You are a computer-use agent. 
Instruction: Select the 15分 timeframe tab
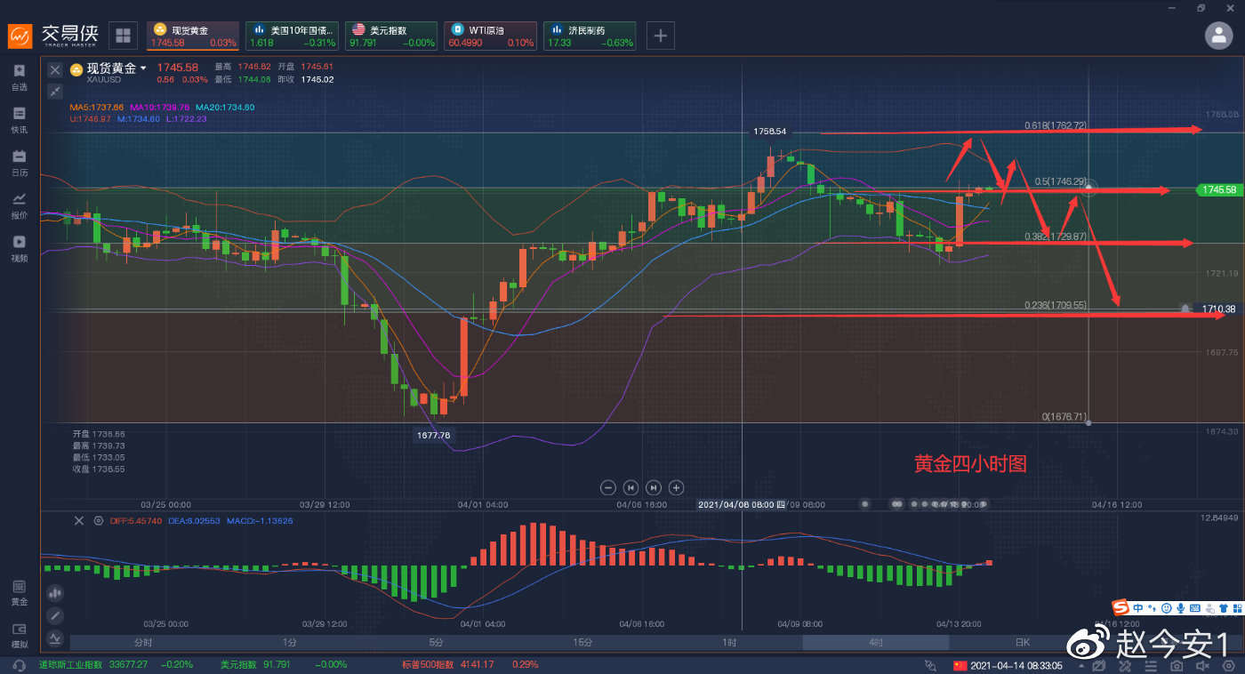tap(582, 642)
